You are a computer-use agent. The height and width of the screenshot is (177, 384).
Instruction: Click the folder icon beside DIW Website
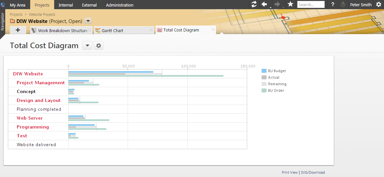tap(12, 21)
